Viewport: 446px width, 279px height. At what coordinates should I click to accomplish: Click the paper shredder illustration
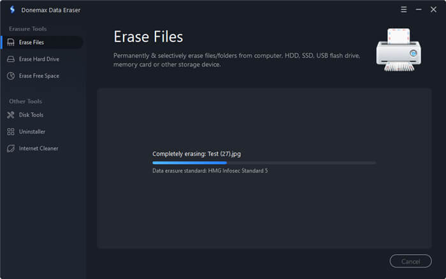coord(399,50)
